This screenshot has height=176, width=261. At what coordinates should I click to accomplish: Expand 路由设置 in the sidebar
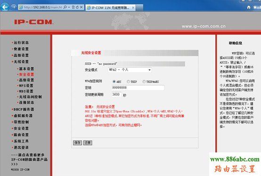click(x=21, y=135)
